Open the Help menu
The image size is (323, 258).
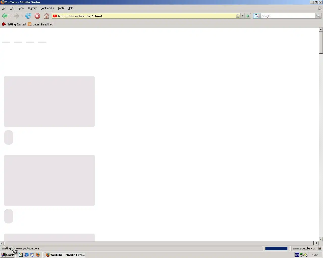pyautogui.click(x=70, y=8)
